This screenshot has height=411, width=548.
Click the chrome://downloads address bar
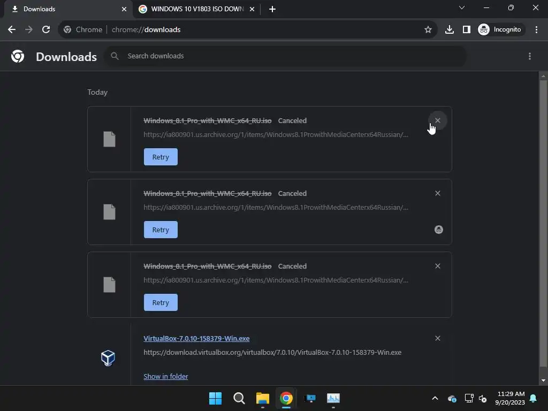247,30
